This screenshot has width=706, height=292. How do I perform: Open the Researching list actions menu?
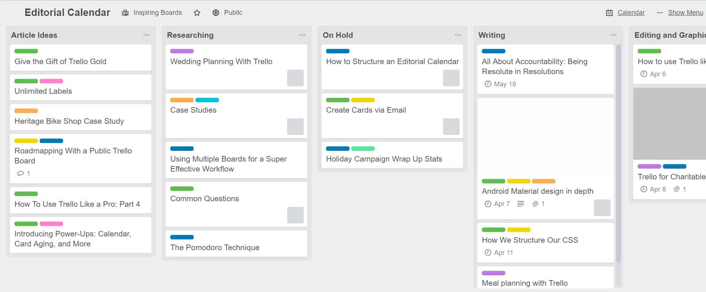pyautogui.click(x=302, y=35)
